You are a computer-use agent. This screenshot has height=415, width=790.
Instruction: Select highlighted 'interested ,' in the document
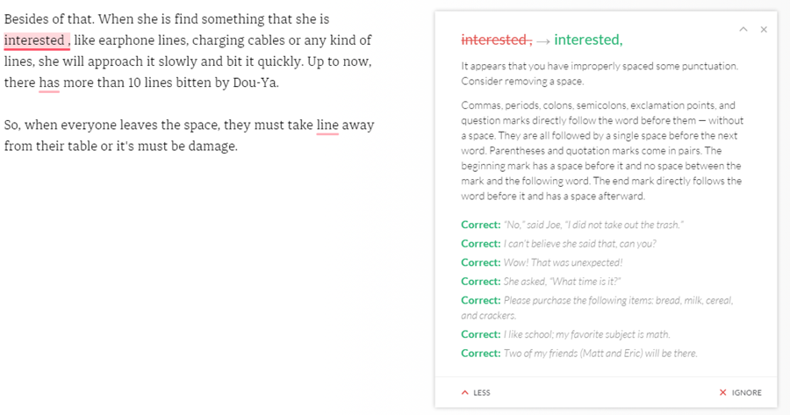pyautogui.click(x=37, y=40)
